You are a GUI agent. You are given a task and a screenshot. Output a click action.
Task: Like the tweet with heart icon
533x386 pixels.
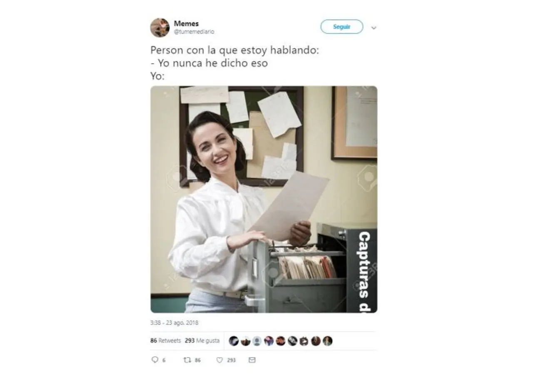pos(219,360)
